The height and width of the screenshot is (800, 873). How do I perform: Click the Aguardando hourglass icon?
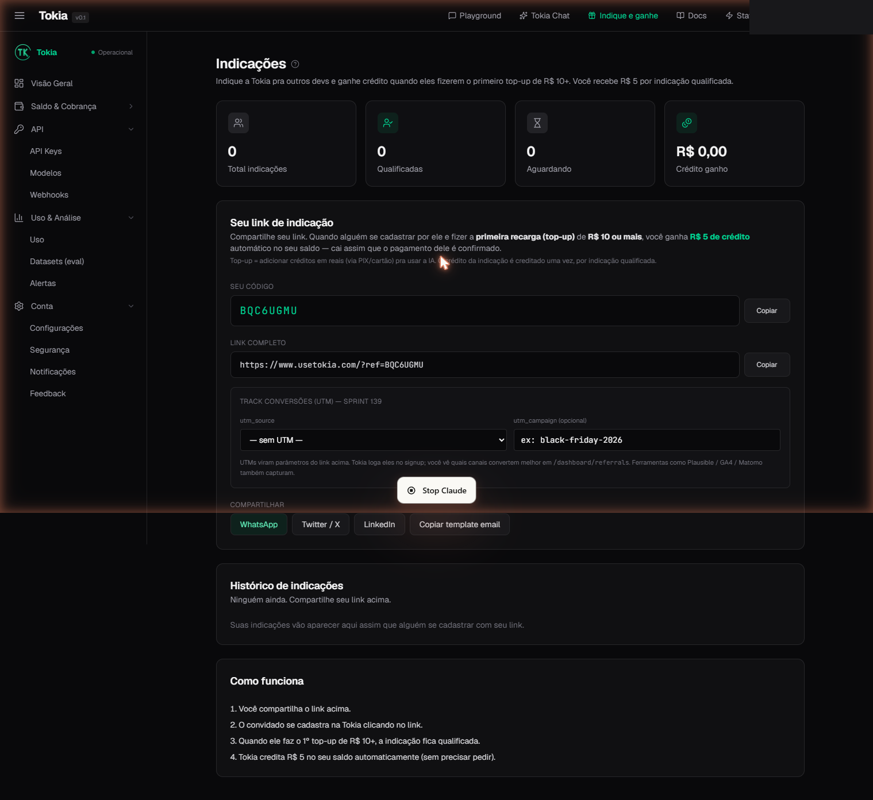(x=537, y=123)
